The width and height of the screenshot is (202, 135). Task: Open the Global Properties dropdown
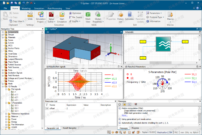(x=103, y=22)
